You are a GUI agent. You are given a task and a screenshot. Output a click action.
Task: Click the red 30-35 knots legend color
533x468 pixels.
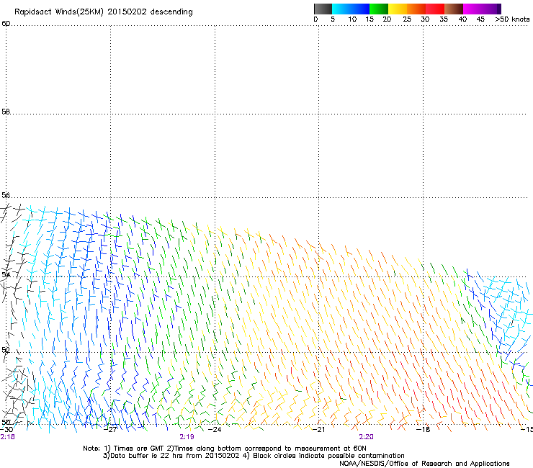pos(435,9)
